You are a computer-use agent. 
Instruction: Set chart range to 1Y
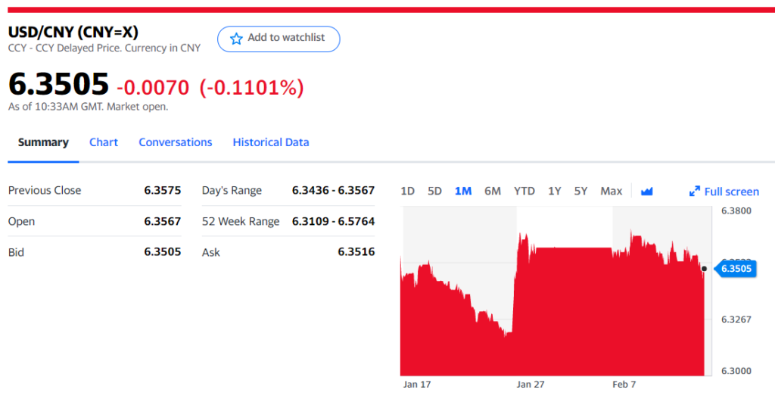tap(555, 191)
